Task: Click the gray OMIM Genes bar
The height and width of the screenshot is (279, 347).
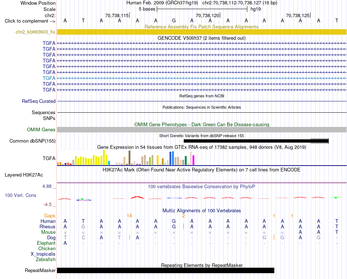Action: (202, 130)
